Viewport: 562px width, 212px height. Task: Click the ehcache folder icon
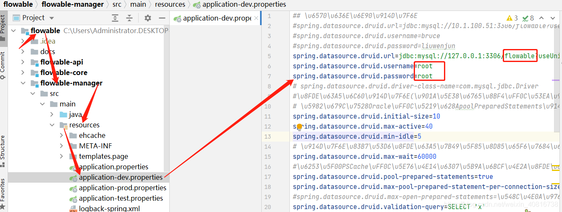tap(73, 135)
